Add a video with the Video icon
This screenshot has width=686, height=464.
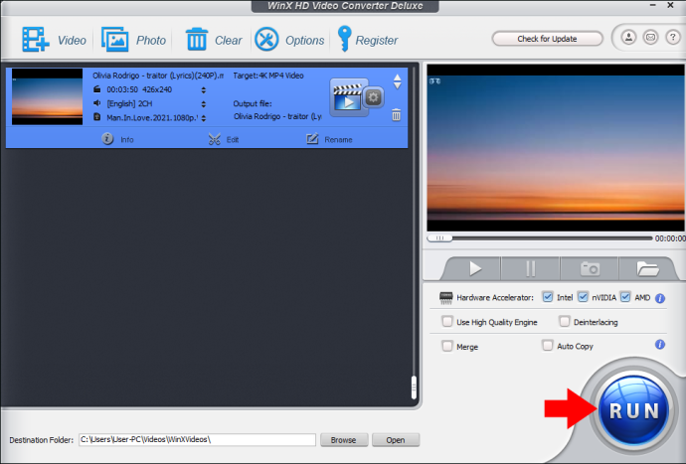36,40
